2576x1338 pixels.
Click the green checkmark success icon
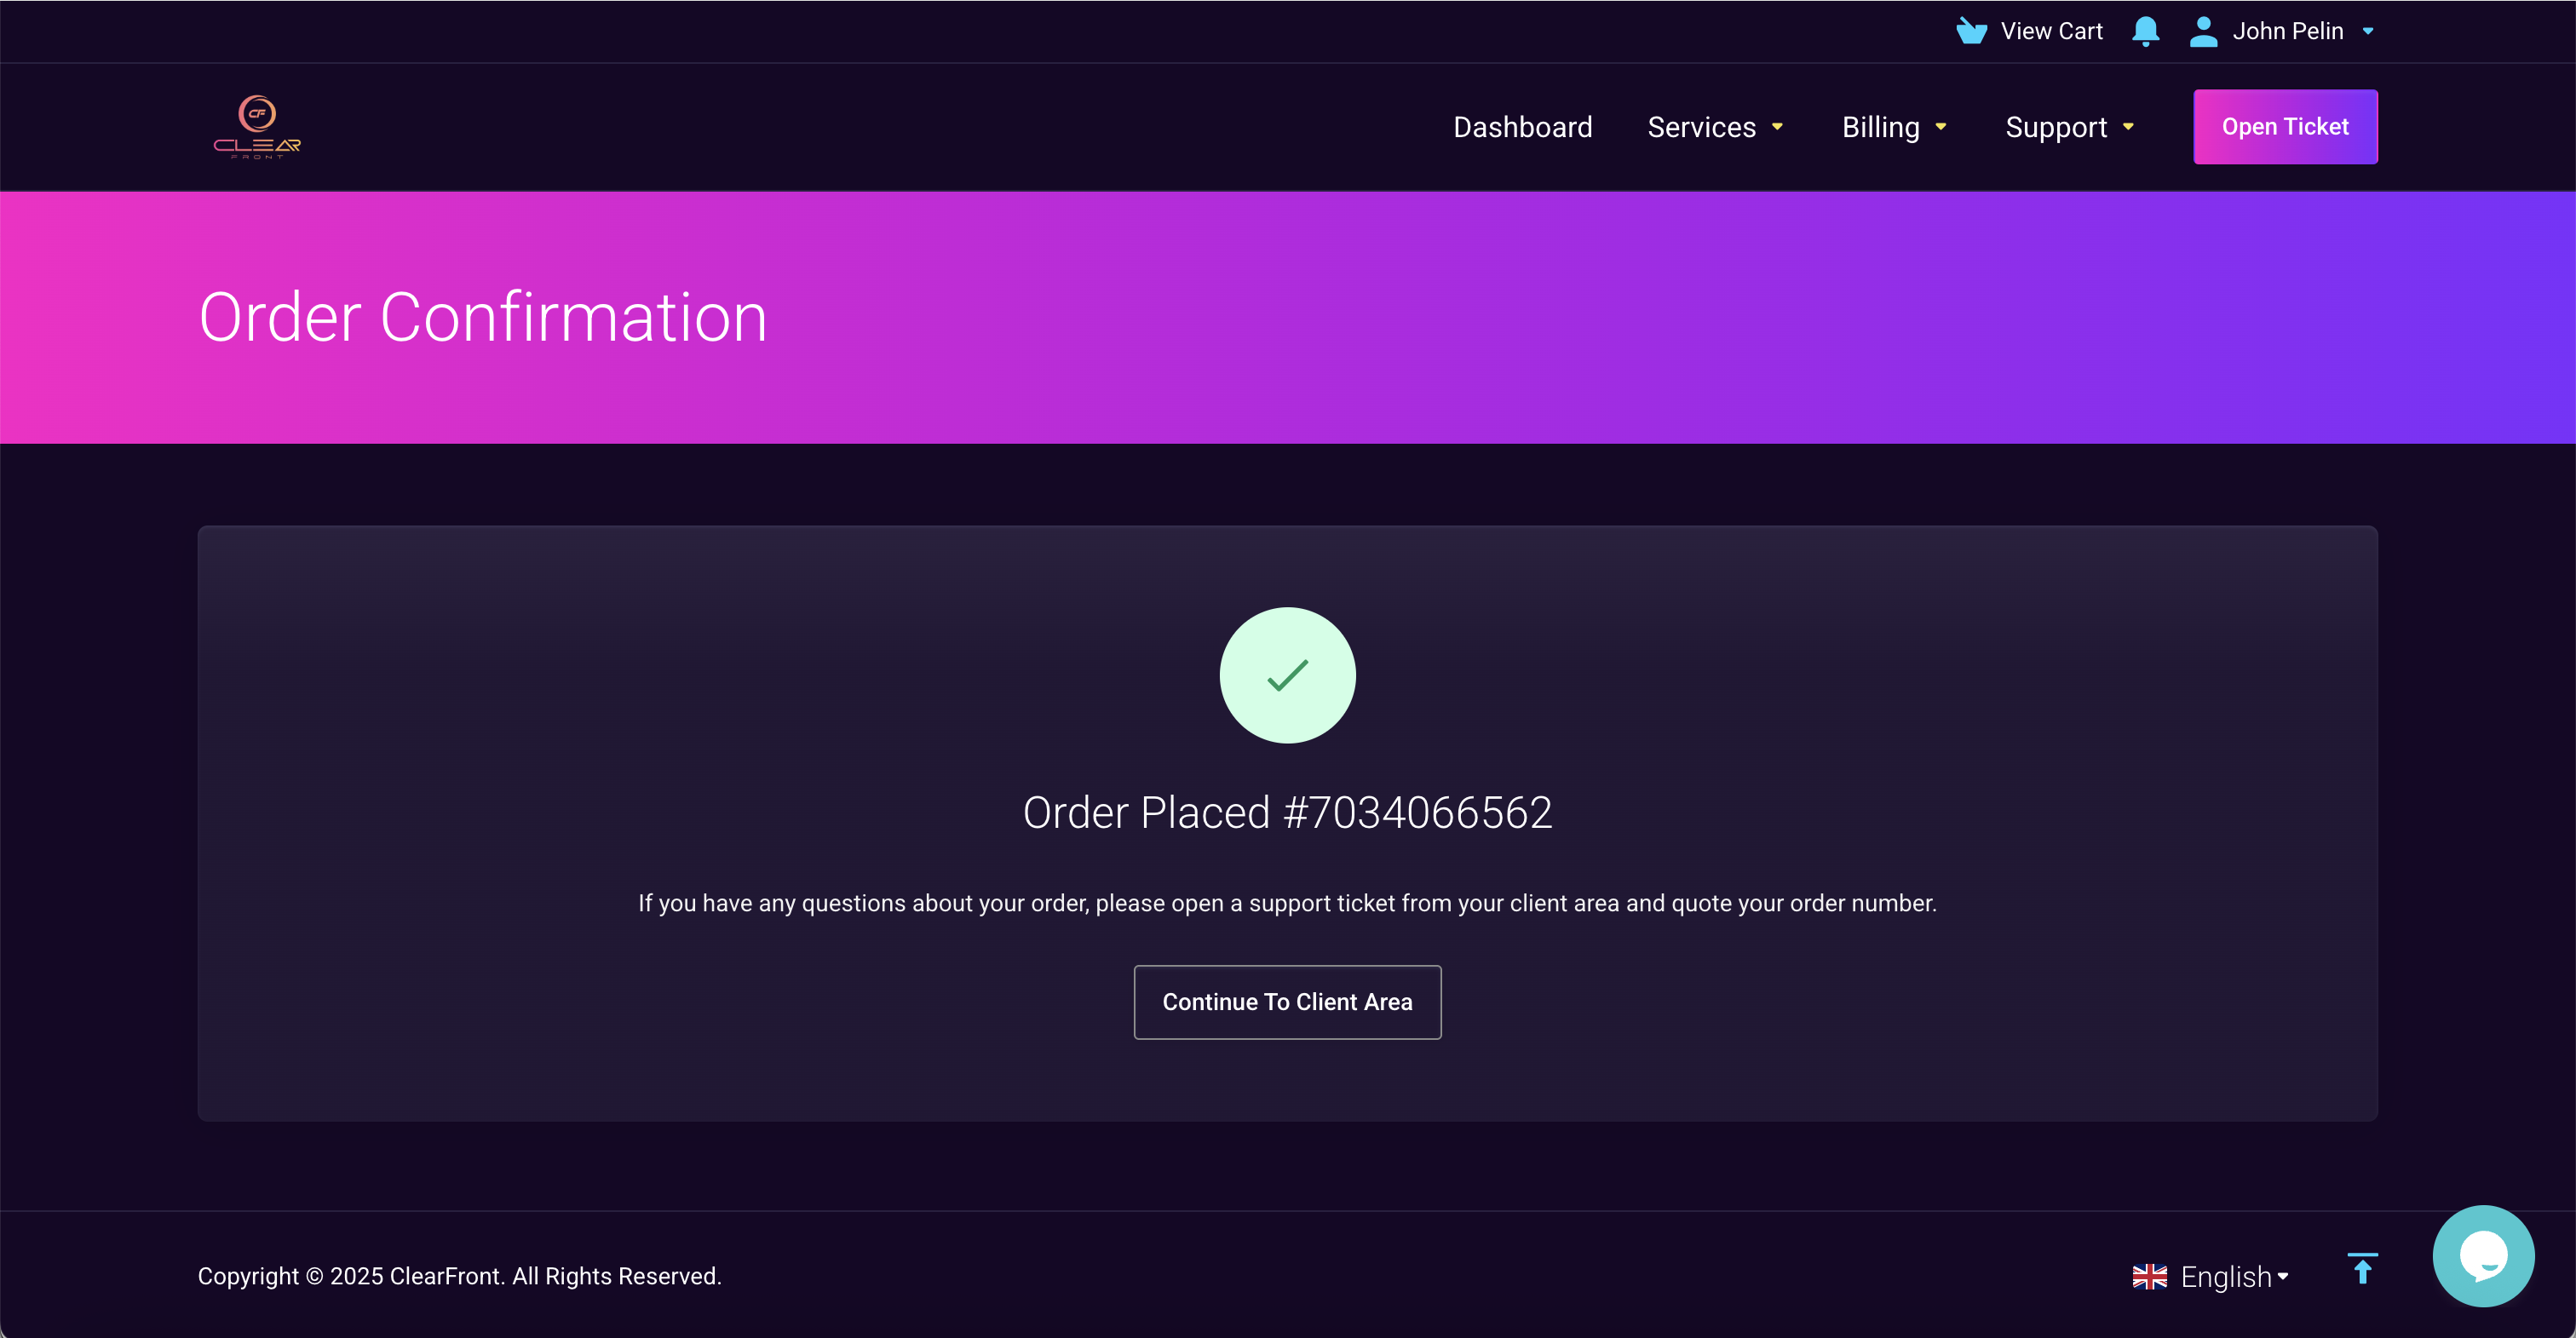1287,675
